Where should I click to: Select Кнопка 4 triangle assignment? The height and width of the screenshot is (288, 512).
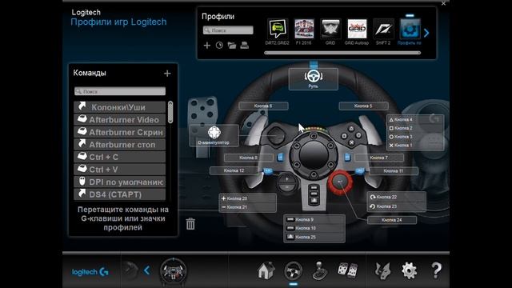[415, 119]
